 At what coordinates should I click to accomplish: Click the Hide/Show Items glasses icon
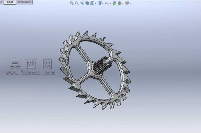(107, 3)
